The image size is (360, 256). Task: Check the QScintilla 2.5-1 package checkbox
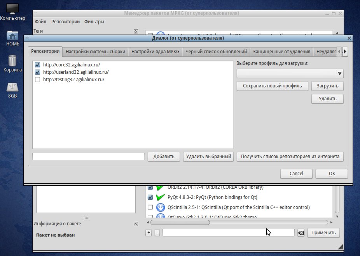tap(150, 207)
